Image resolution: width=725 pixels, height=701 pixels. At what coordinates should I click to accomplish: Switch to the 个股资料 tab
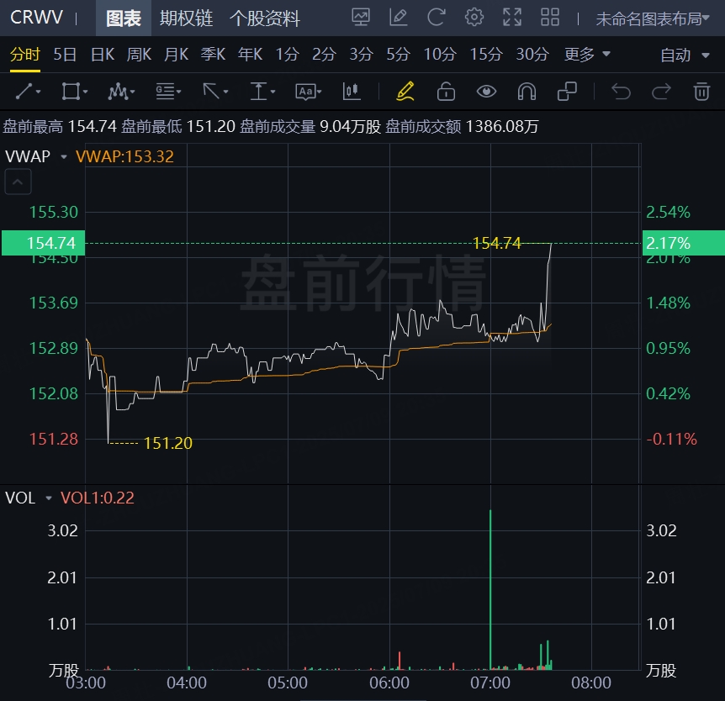pyautogui.click(x=264, y=18)
